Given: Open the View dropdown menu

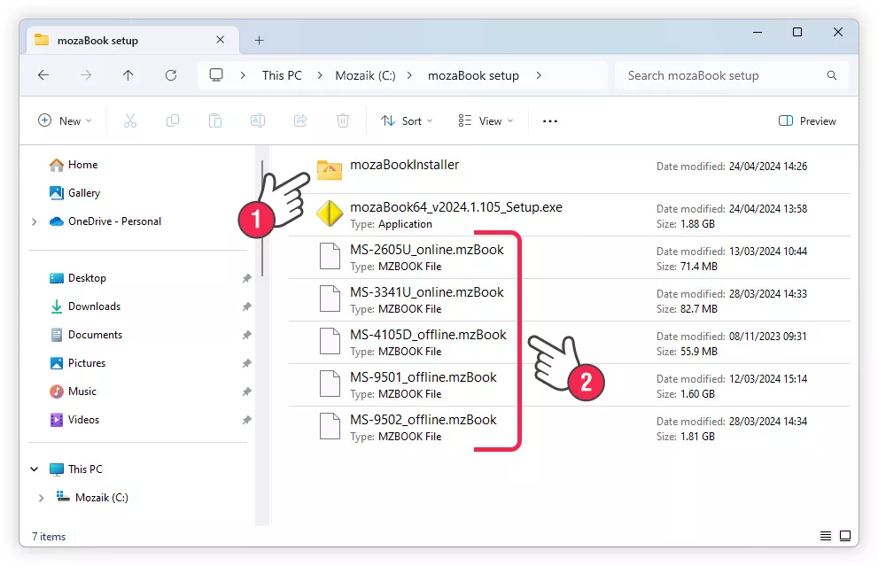Looking at the screenshot, I should point(485,121).
